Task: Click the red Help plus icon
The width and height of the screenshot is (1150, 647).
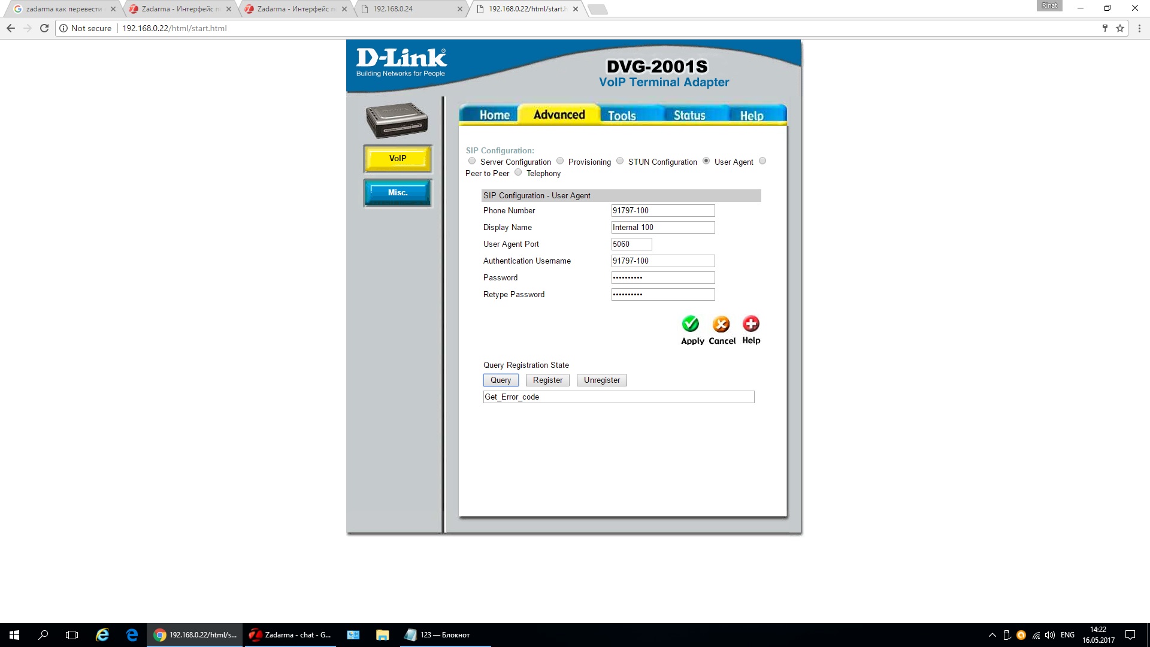Action: (x=750, y=324)
